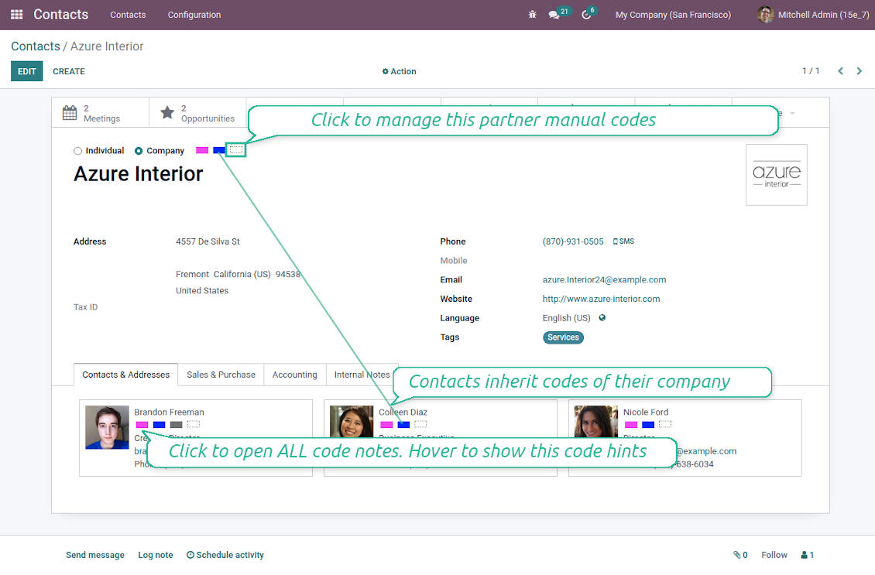Go to previous record arrow
Image resolution: width=875 pixels, height=575 pixels.
840,71
